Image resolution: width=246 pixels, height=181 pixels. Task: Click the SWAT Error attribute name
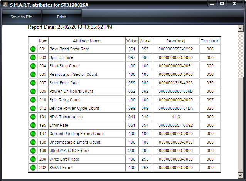[61, 168]
